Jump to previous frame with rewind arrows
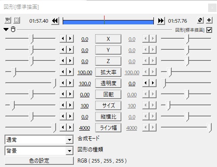 point(55,21)
